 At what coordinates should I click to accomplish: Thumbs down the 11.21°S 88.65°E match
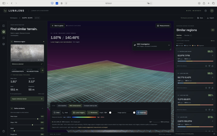[x=209, y=110]
